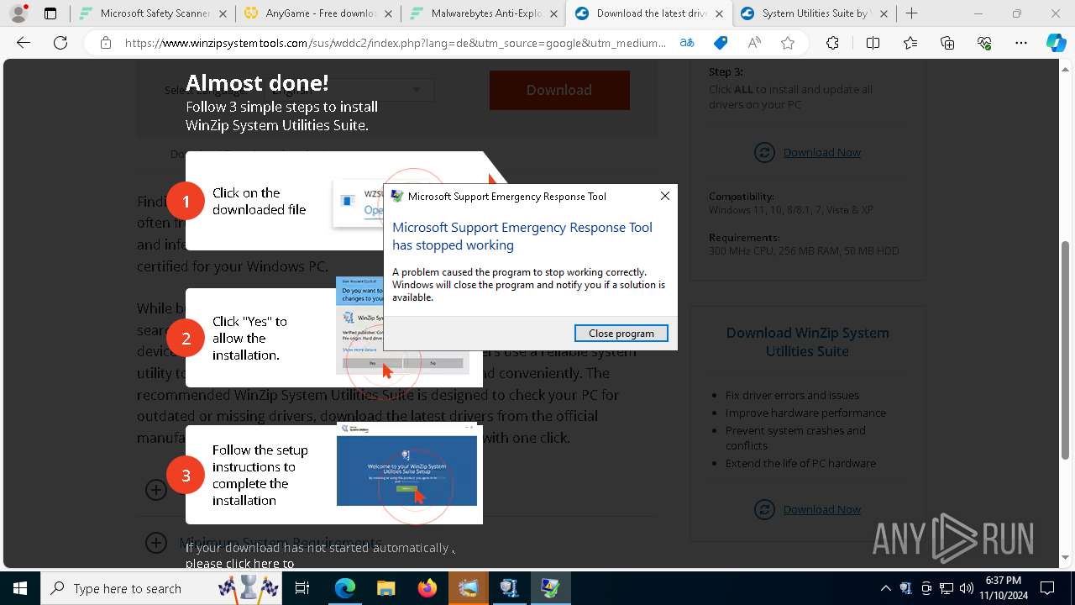
Task: View site information lock icon
Action: coord(105,43)
